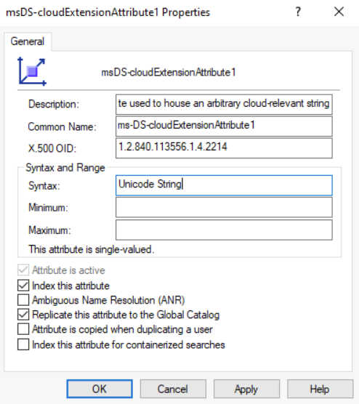The image size is (359, 404).
Task: Click the empty Minimum range field
Action: click(224, 207)
